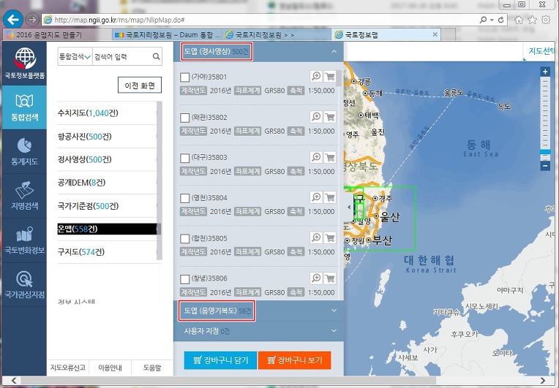Tick the (왜관)35802 checkbox

pos(185,118)
